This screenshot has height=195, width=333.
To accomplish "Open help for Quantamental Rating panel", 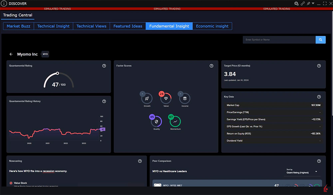I will coord(104,66).
